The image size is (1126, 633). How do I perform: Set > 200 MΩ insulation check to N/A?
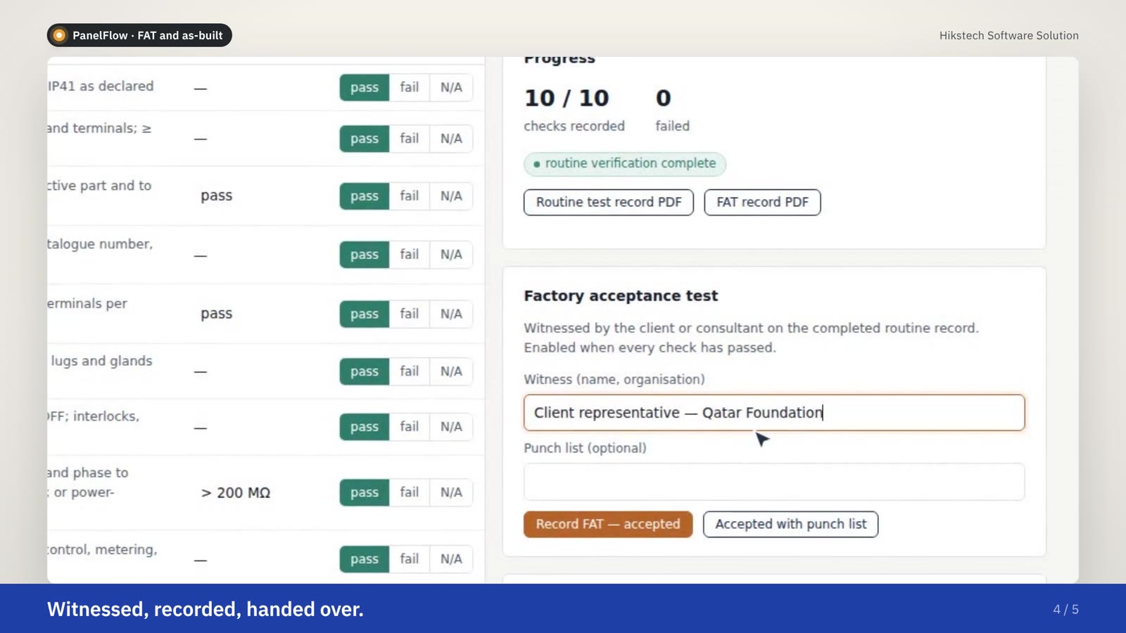(x=451, y=492)
